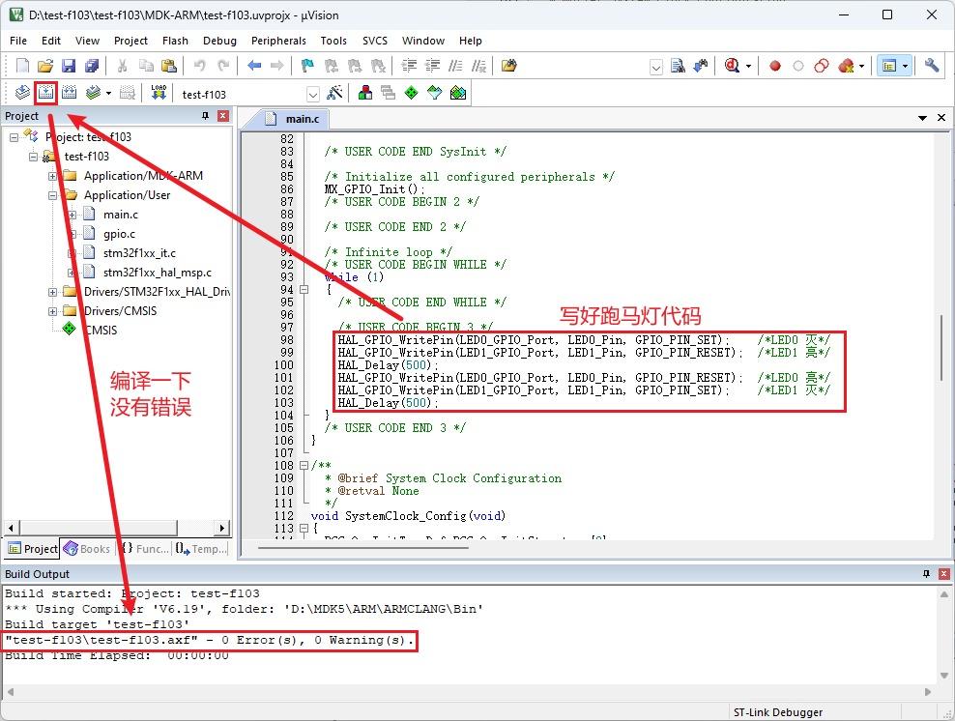Navigate backwards with the blue left arrow
The image size is (955, 721).
[x=254, y=66]
